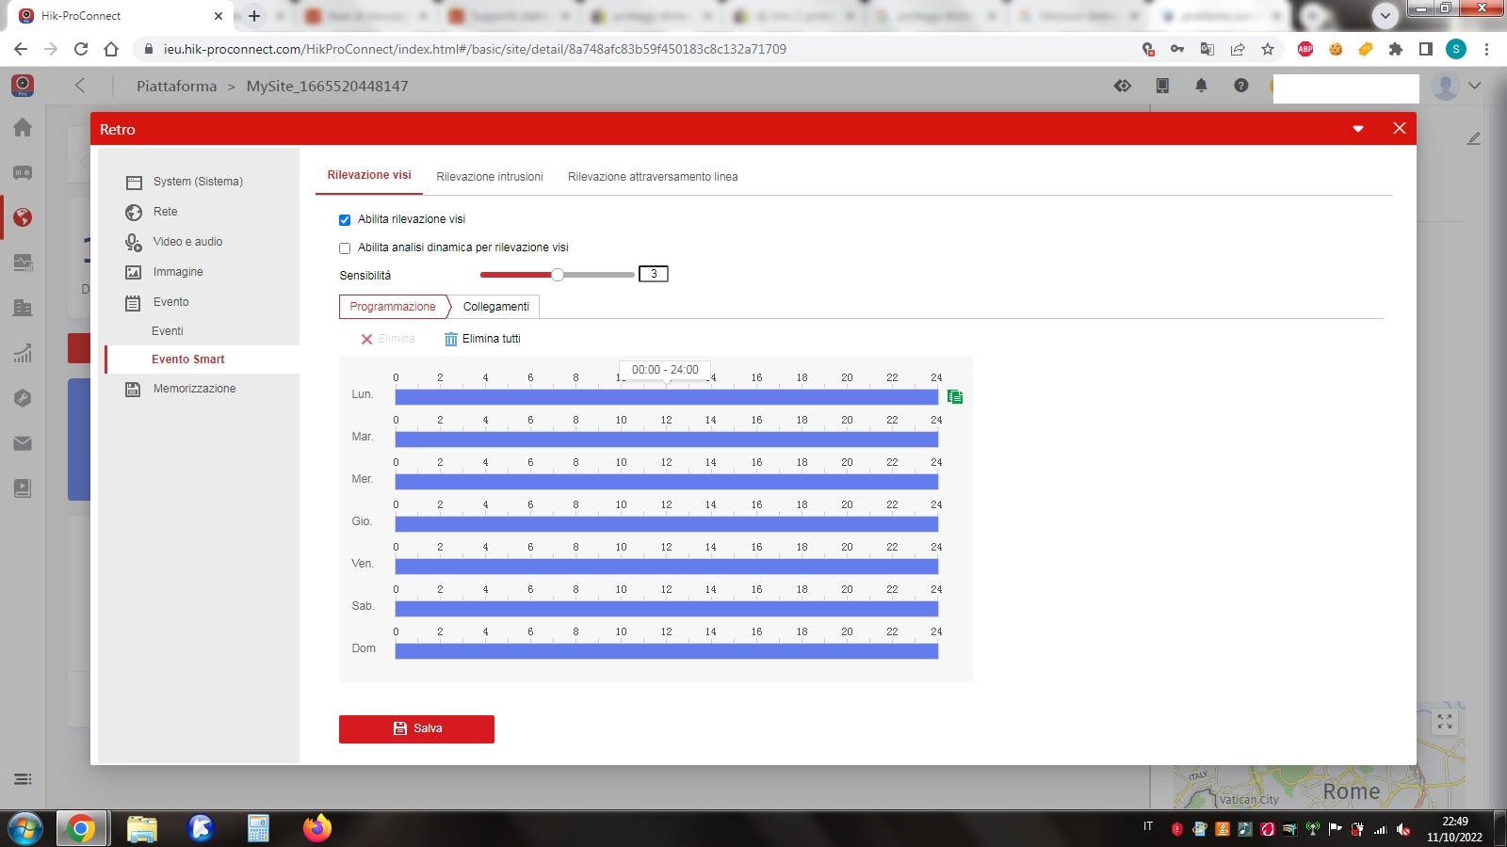The width and height of the screenshot is (1507, 847).
Task: Click the green copy schedule icon for Monday
Action: 954,397
